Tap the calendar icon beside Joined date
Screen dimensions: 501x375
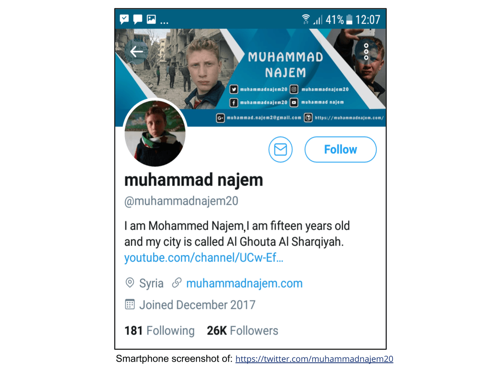pos(130,304)
